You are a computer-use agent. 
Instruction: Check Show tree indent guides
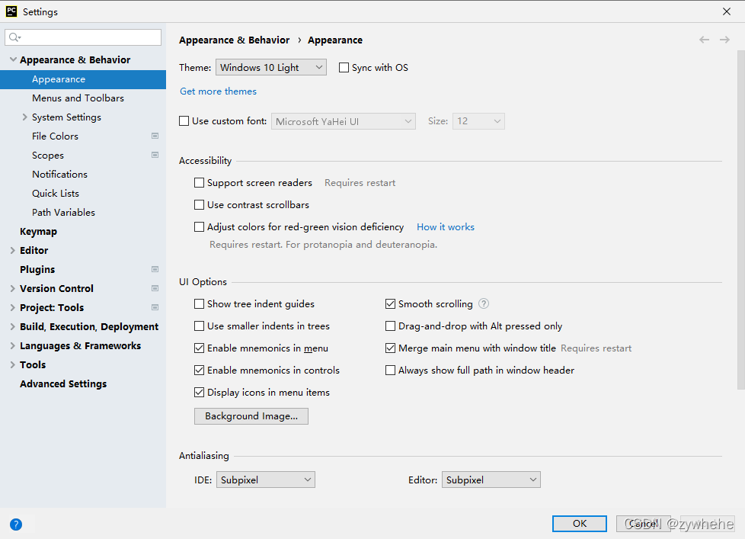[199, 303]
